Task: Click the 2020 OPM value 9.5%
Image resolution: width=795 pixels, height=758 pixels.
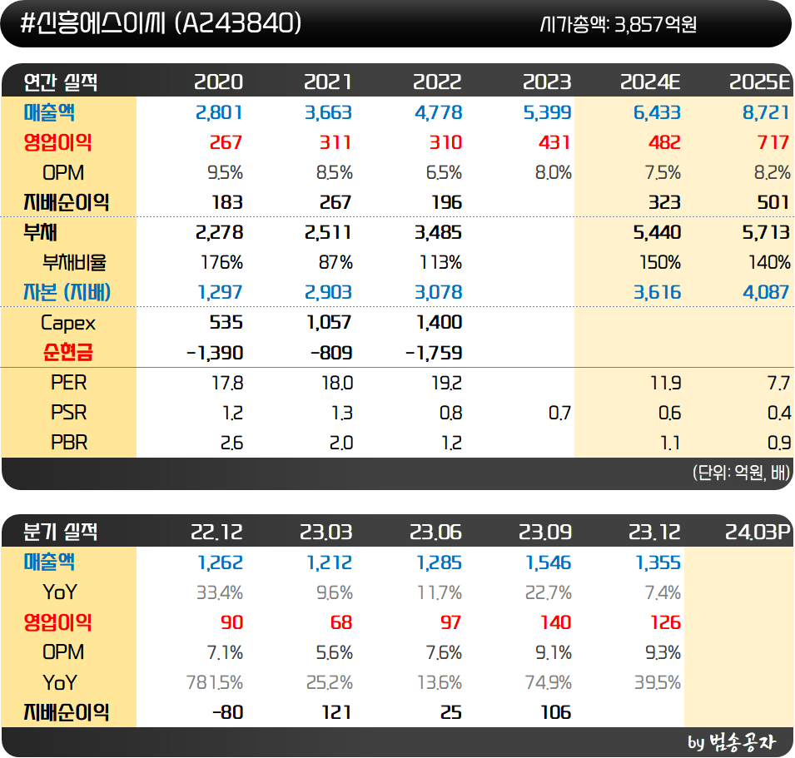Action: point(225,173)
